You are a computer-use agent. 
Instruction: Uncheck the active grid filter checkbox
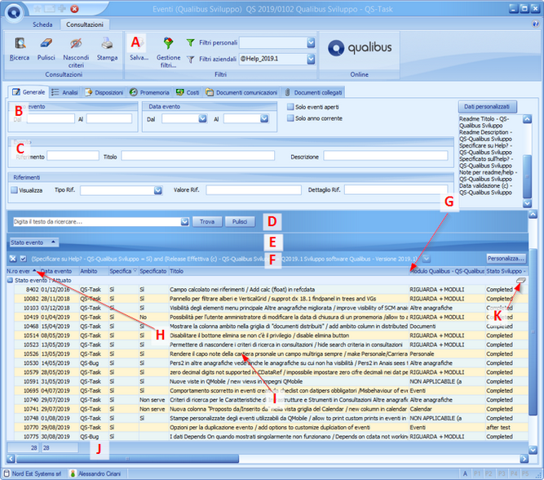pyautogui.click(x=24, y=259)
